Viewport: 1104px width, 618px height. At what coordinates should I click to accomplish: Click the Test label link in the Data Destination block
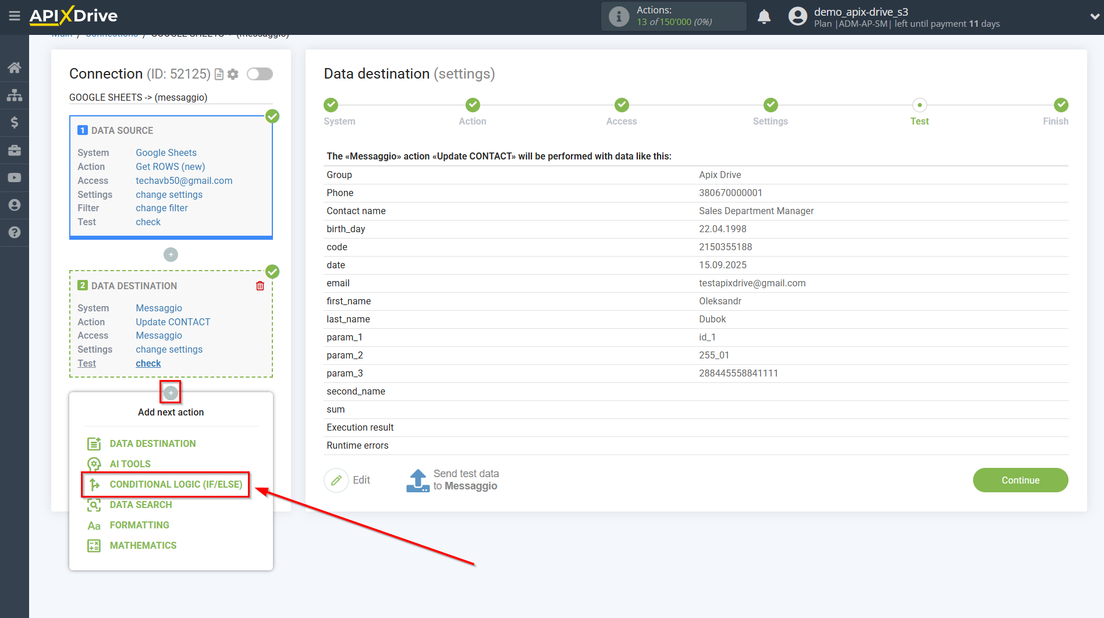87,363
